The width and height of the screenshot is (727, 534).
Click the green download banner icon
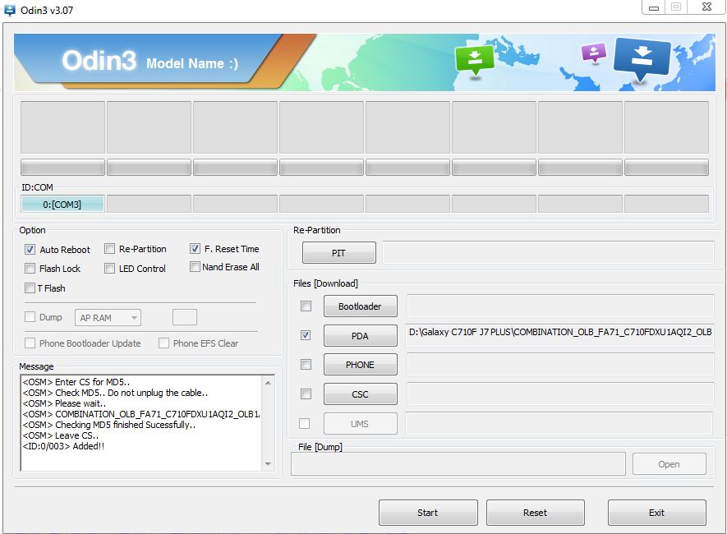(474, 59)
